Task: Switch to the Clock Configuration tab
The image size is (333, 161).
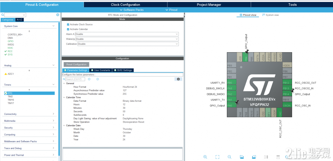Action: (x=125, y=5)
